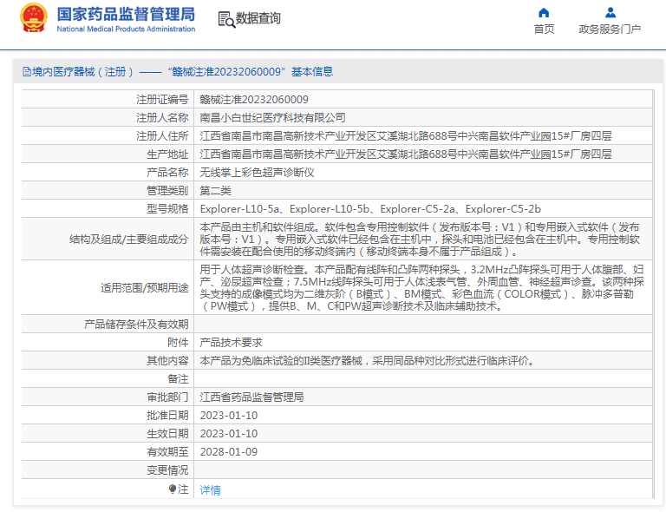Image resolution: width=666 pixels, height=512 pixels.
Task: Click the 生效日期 label
Action: pos(167,434)
